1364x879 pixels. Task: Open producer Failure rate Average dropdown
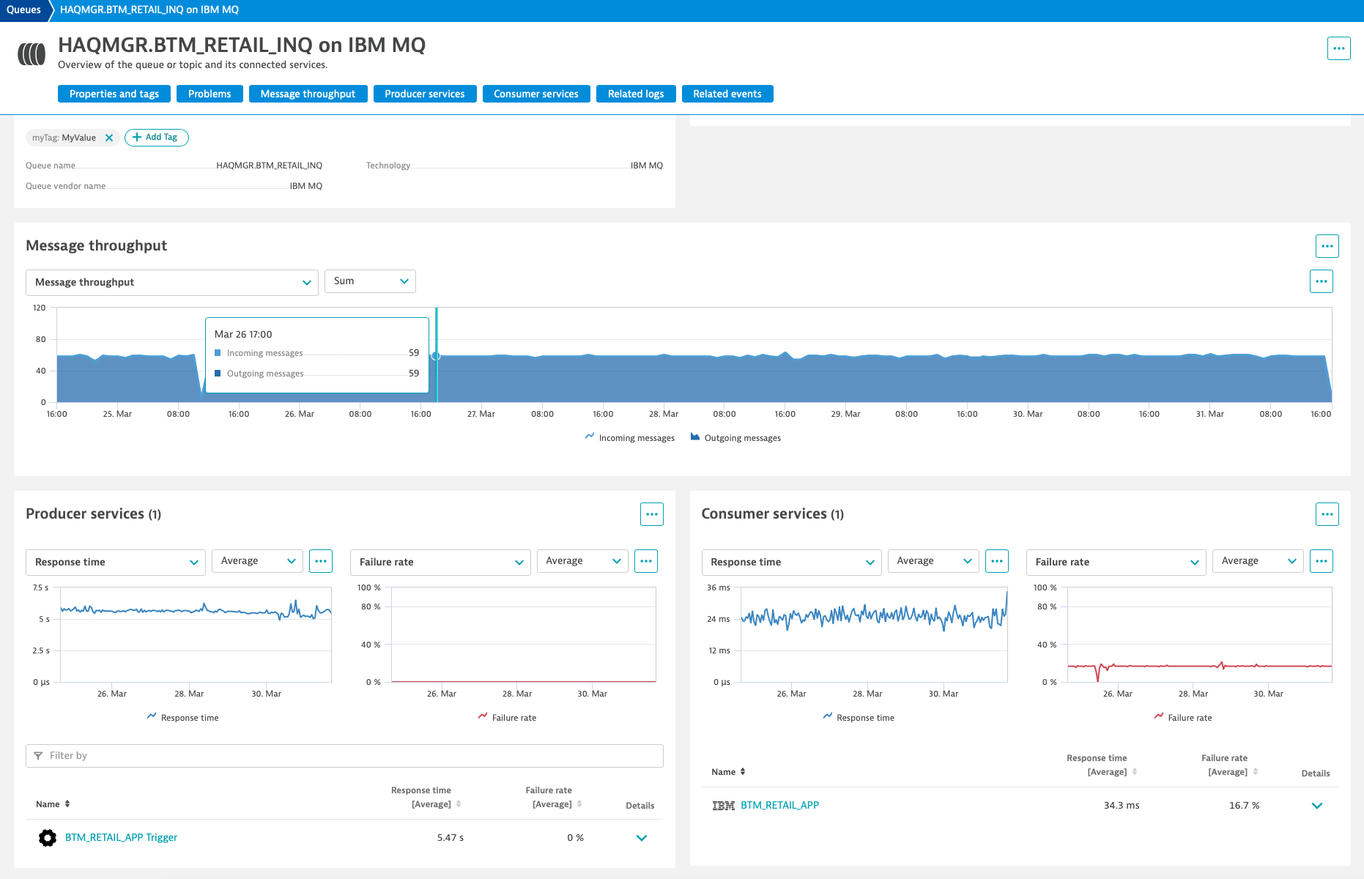coord(582,561)
